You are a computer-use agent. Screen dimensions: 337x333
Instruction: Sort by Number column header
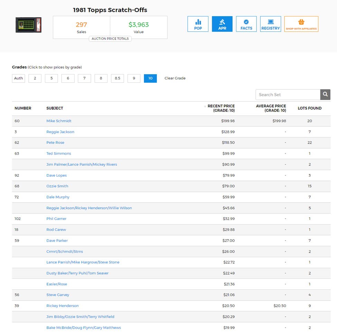click(23, 108)
